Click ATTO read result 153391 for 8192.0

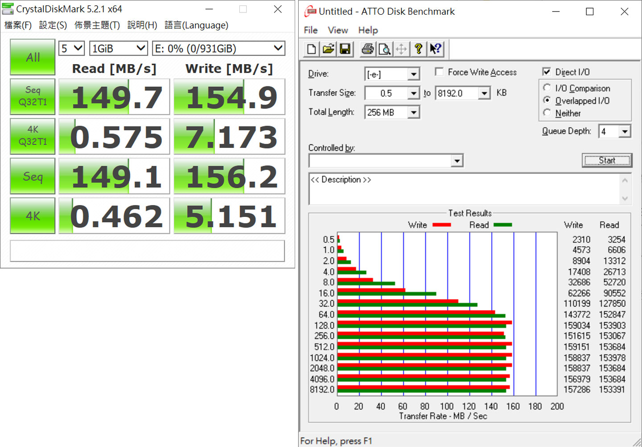612,390
